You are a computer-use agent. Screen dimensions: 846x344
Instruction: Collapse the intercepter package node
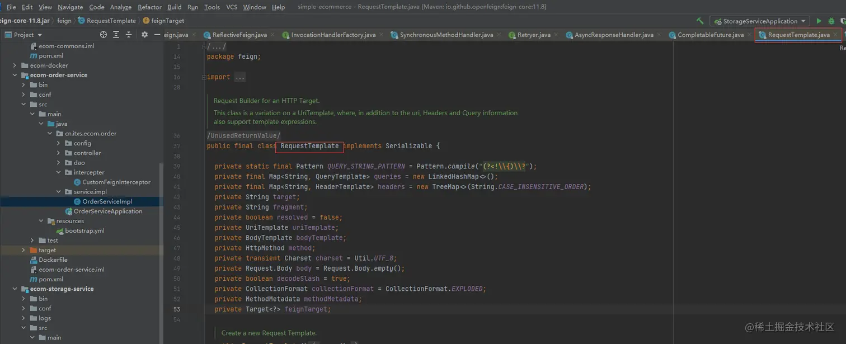coord(59,172)
